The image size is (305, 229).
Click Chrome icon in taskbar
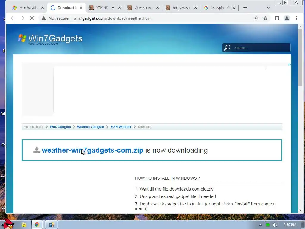[37, 225]
